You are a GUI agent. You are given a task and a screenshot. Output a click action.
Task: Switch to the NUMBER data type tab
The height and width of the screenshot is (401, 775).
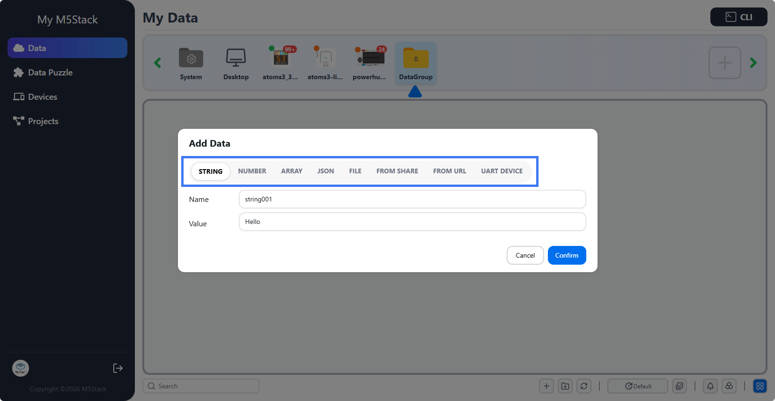(252, 171)
